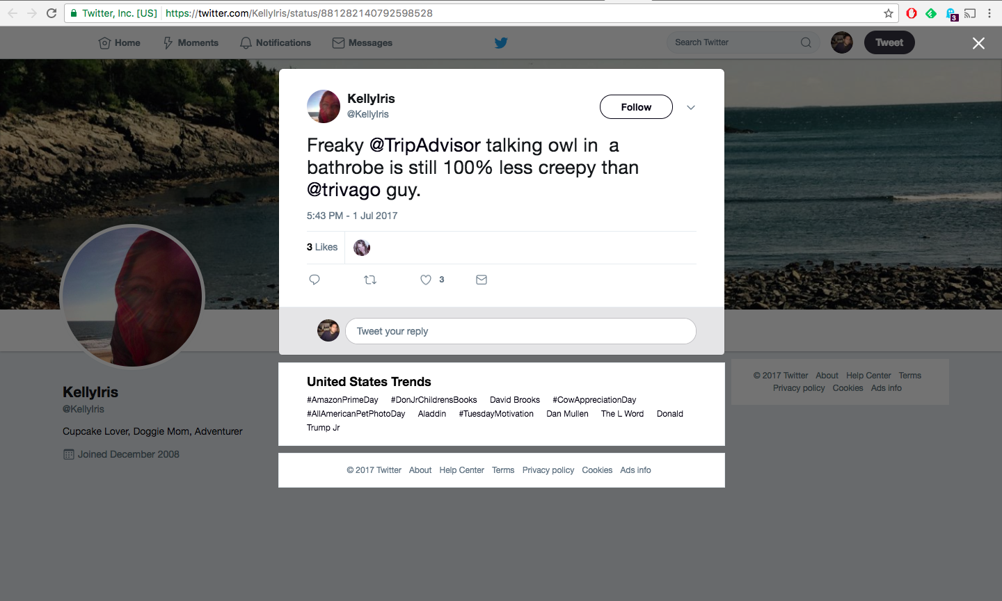1002x601 pixels.
Task: Open the tweet options chevron dropdown
Action: 691,107
